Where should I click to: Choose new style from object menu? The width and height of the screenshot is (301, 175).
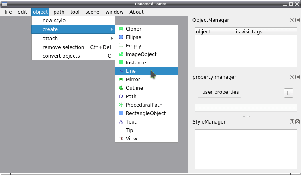coord(73,21)
